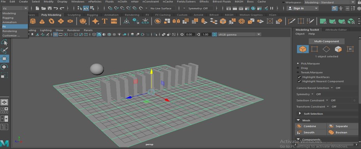Collapse the Mesh section

point(298,120)
